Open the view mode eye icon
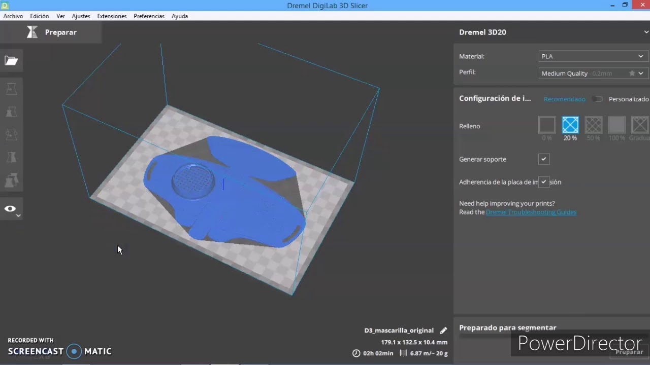 click(10, 208)
